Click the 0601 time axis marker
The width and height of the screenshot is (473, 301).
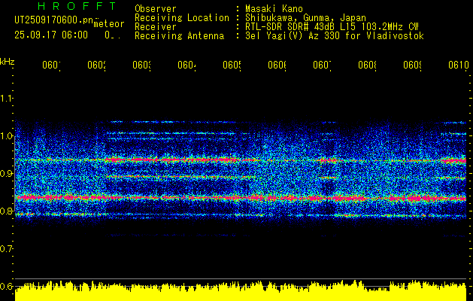pos(51,65)
